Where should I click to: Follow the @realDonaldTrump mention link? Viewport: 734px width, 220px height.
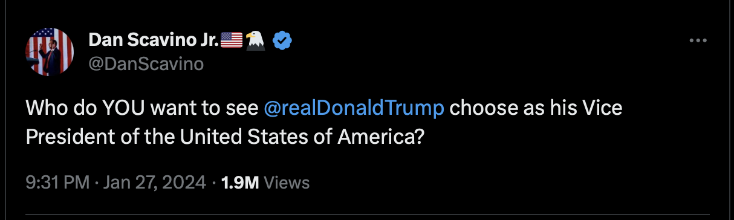(354, 109)
